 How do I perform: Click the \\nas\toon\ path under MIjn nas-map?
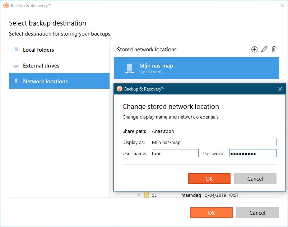150,72
